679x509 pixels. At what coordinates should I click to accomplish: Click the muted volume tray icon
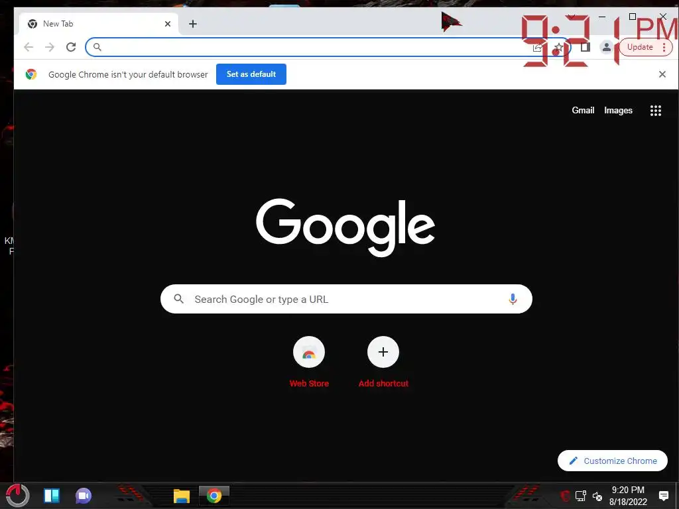click(x=597, y=496)
